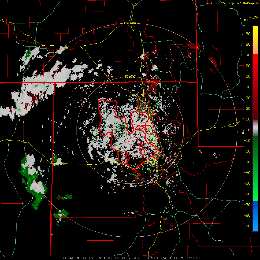260x260 pixels.
Task: Pick the gray zero-velocity segment of color bar
Action: point(255,128)
